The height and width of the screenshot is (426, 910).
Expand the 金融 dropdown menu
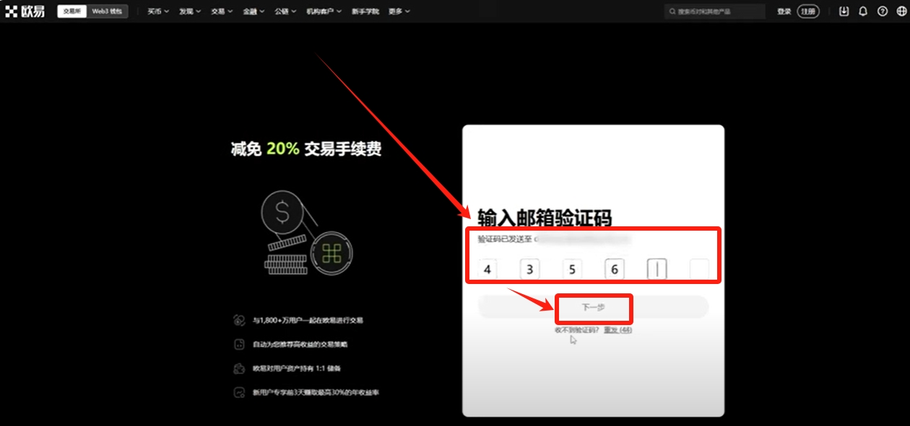click(x=253, y=12)
